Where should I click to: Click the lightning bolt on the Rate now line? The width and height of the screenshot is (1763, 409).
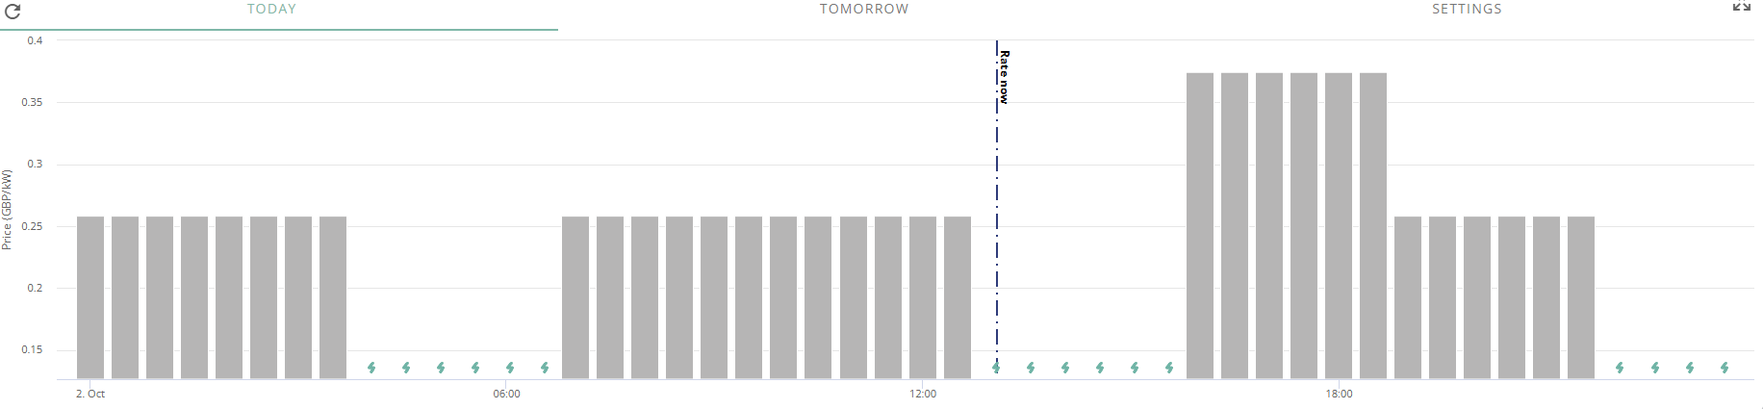tap(996, 368)
